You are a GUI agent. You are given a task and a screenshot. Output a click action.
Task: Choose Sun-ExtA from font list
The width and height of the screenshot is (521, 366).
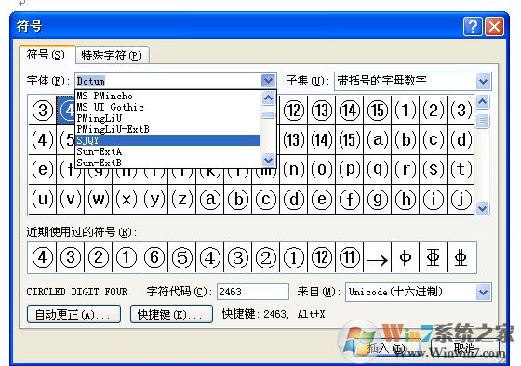[x=167, y=151]
